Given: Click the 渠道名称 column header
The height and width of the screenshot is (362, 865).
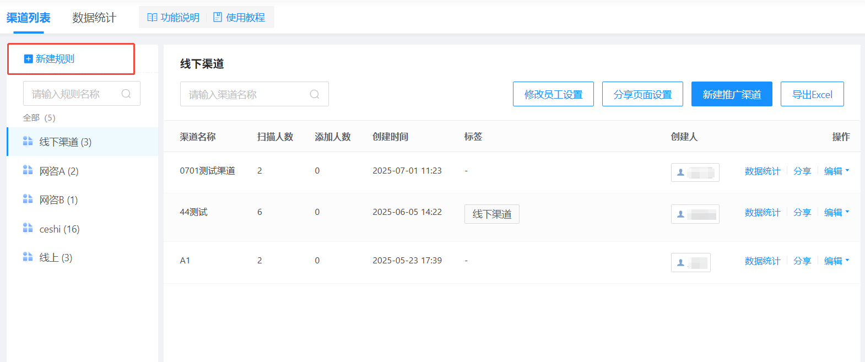Looking at the screenshot, I should click(198, 137).
